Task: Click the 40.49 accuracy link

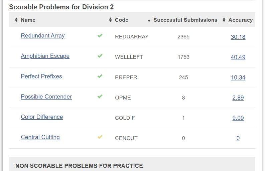Action: pyautogui.click(x=238, y=57)
